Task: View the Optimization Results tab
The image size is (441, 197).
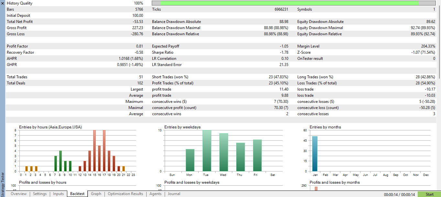Action: tap(125, 194)
